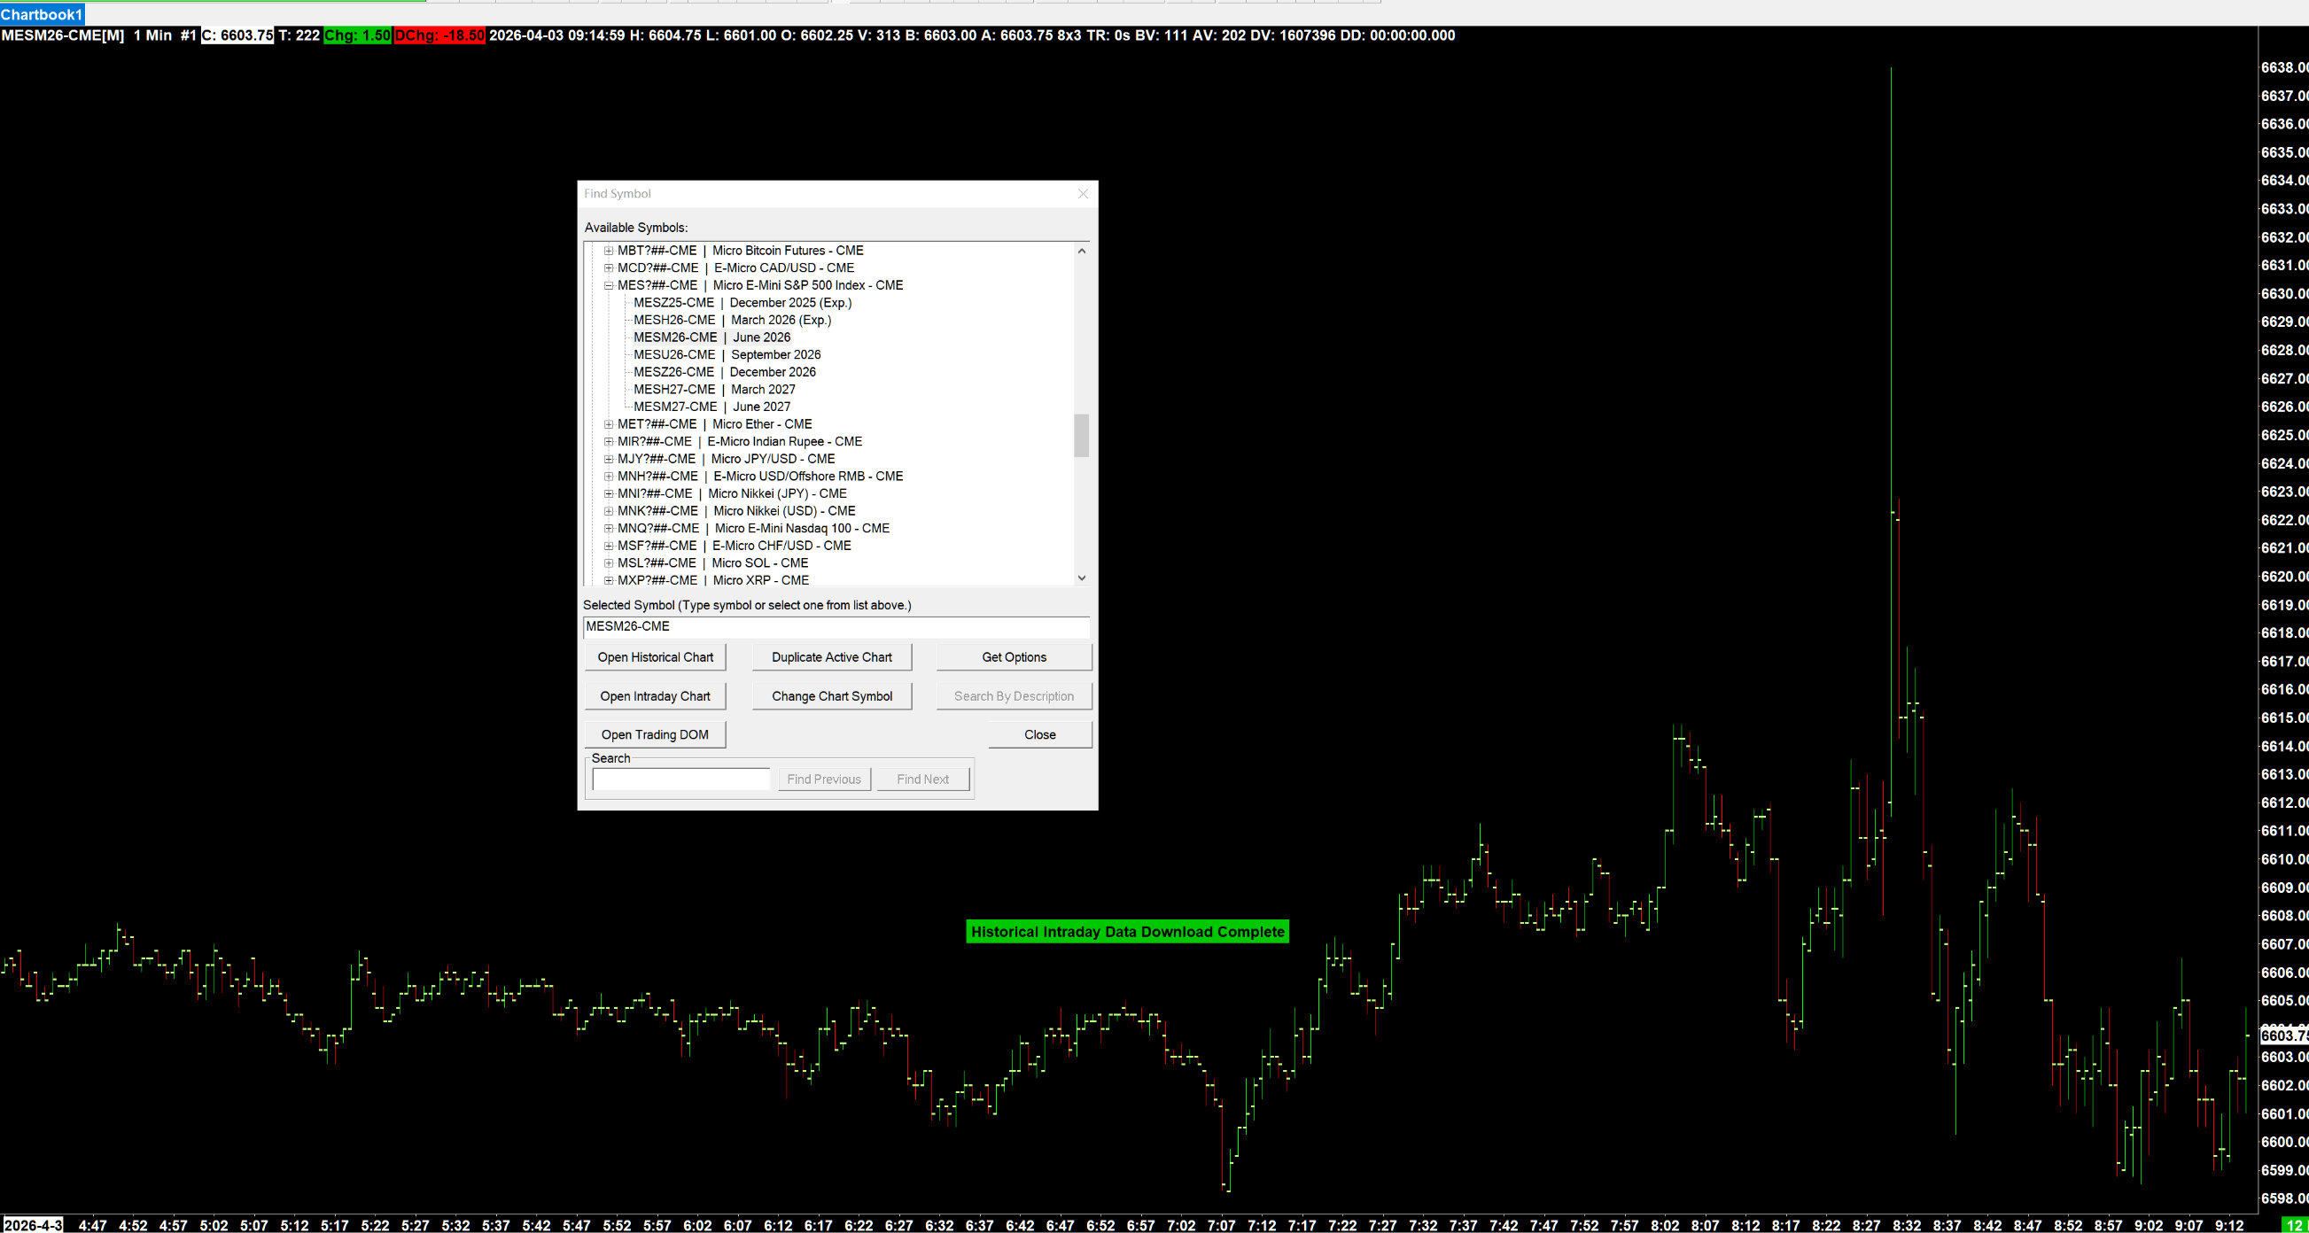Switch to the Chartbook1 tab

pyautogui.click(x=42, y=14)
